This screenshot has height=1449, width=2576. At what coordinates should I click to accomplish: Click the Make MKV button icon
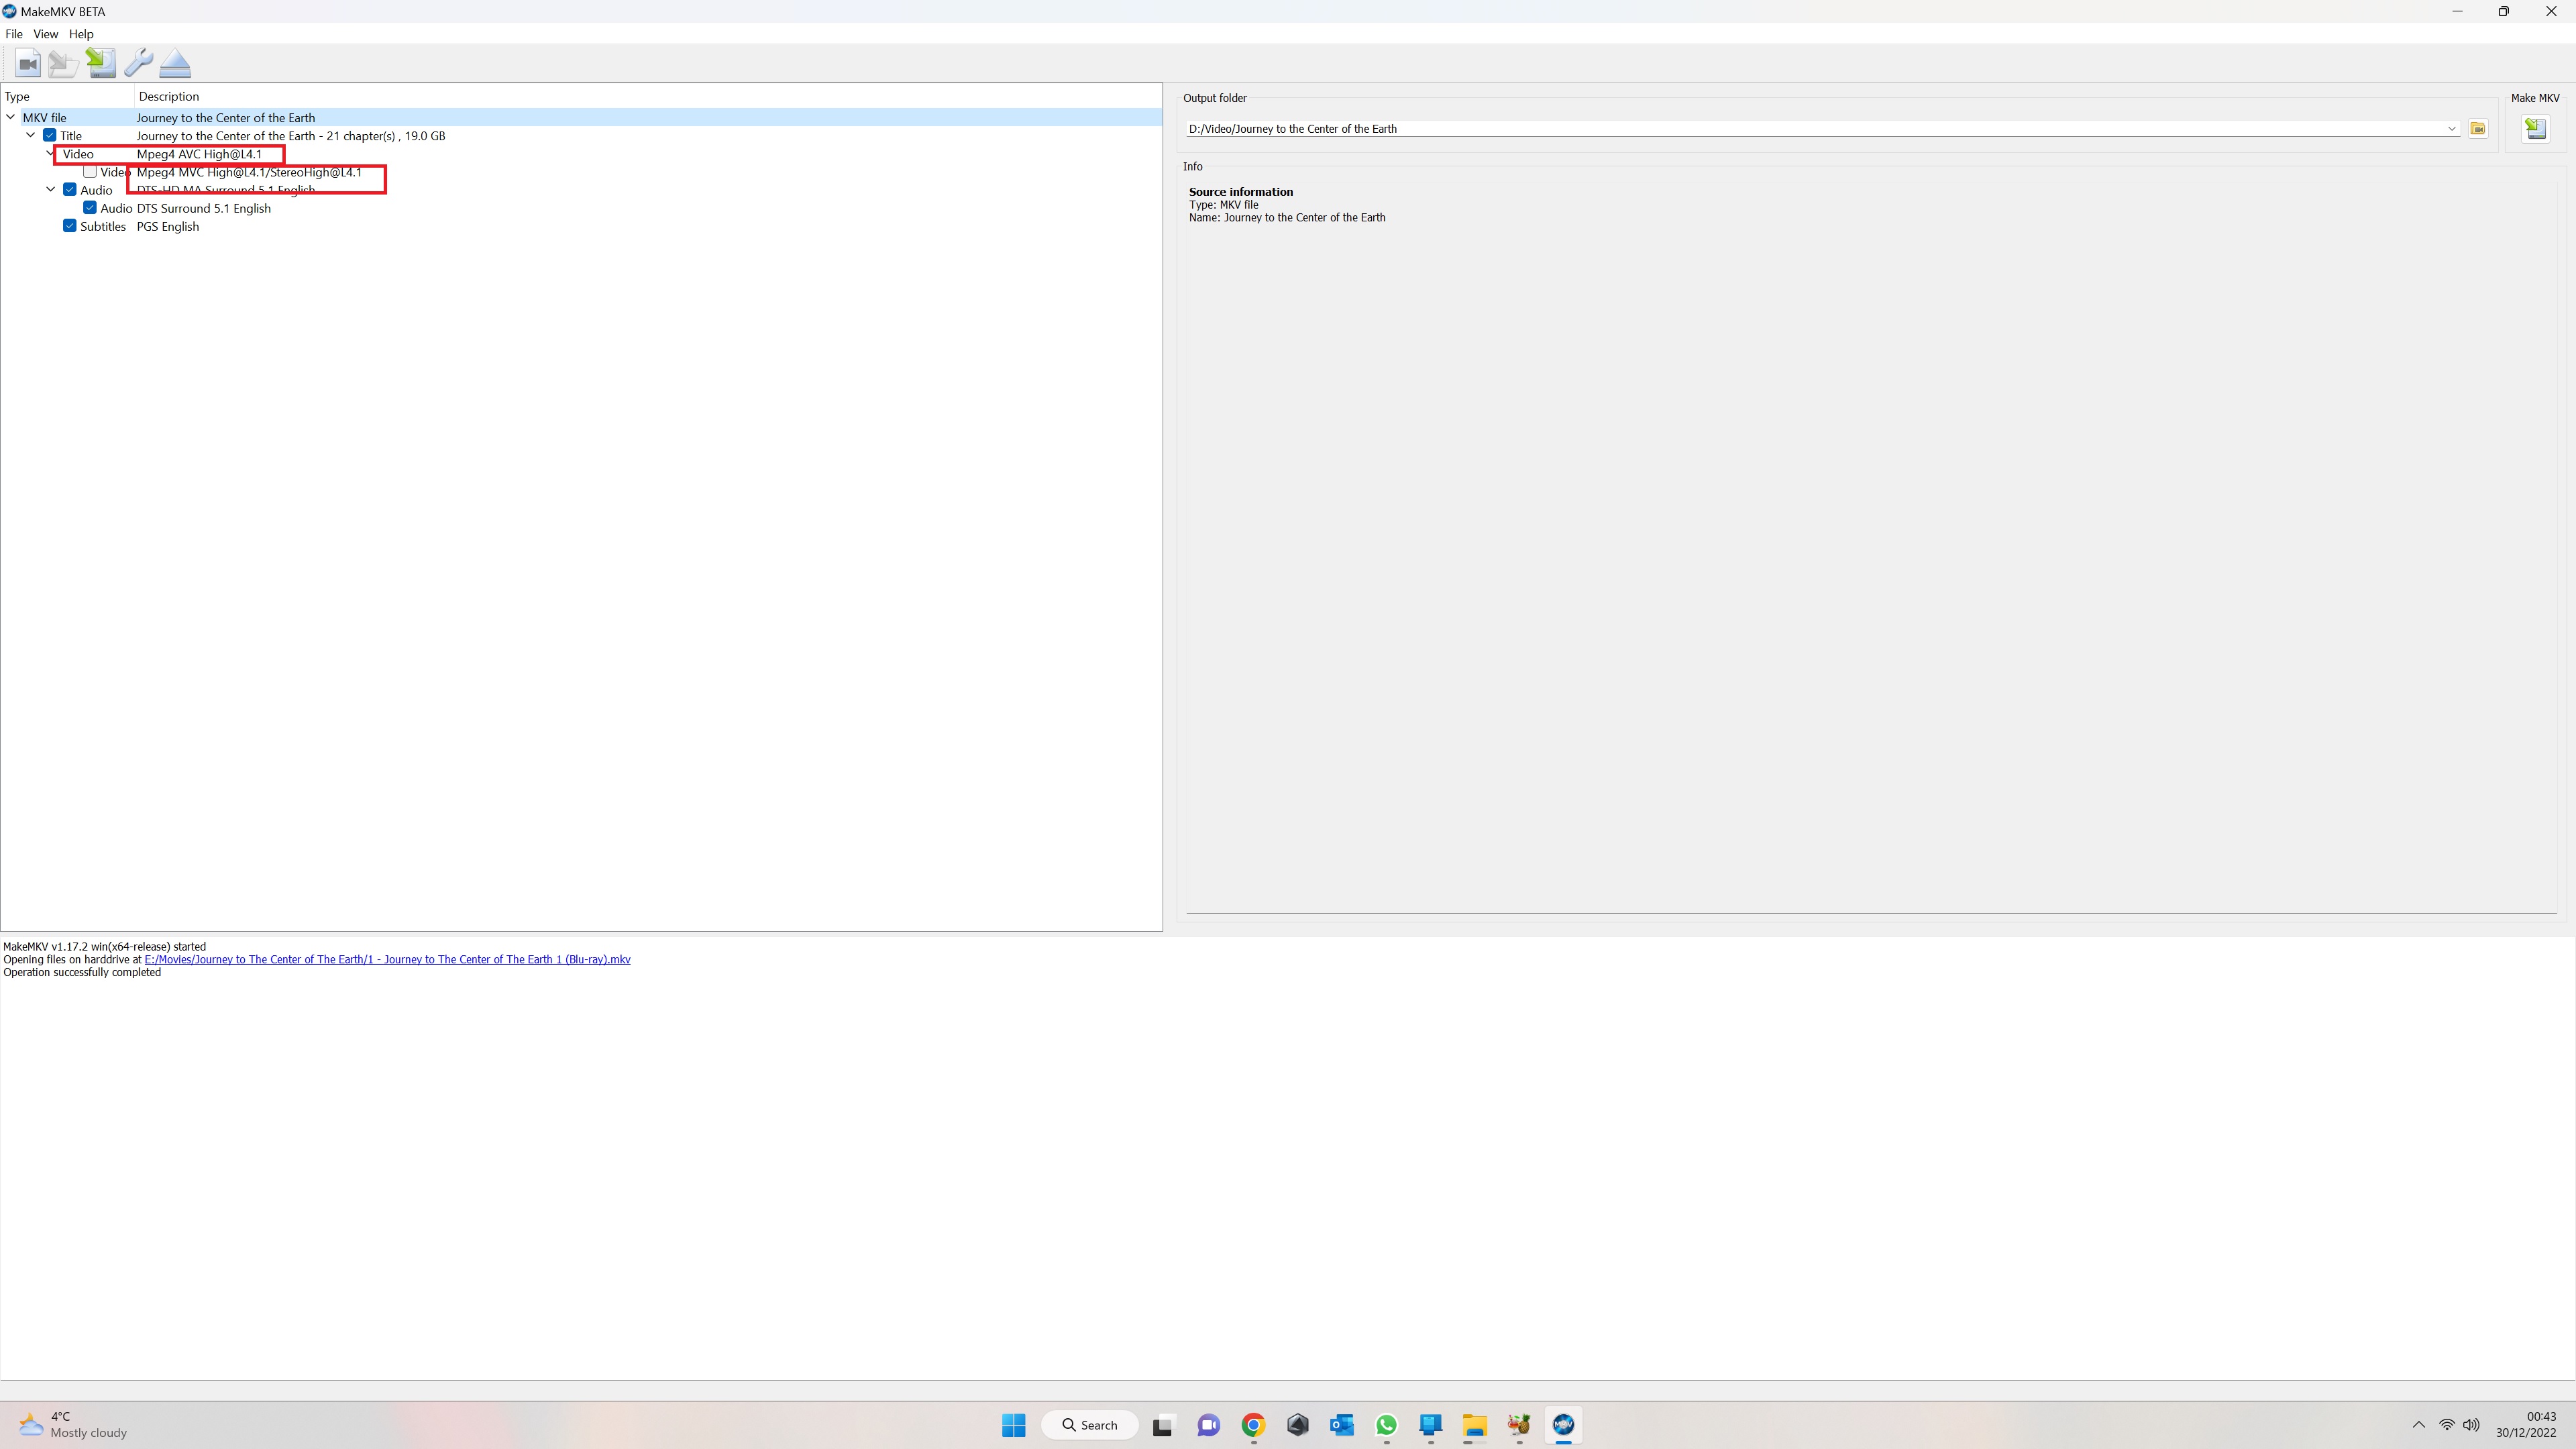coord(2534,128)
